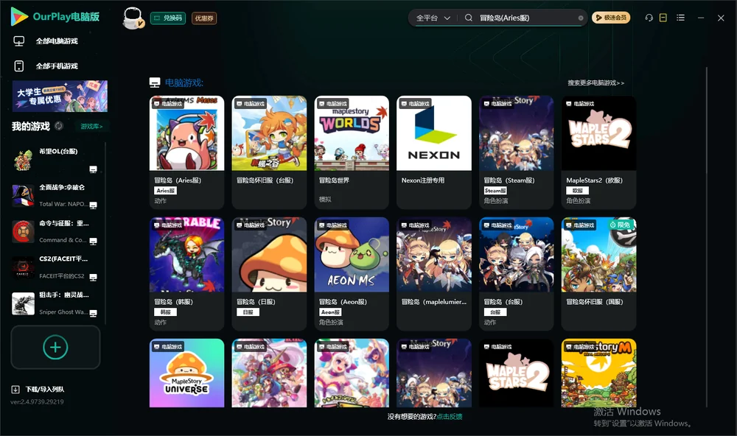This screenshot has height=436, width=737.
Task: Click PC icon on 命令与征服 row
Action: coord(93,241)
